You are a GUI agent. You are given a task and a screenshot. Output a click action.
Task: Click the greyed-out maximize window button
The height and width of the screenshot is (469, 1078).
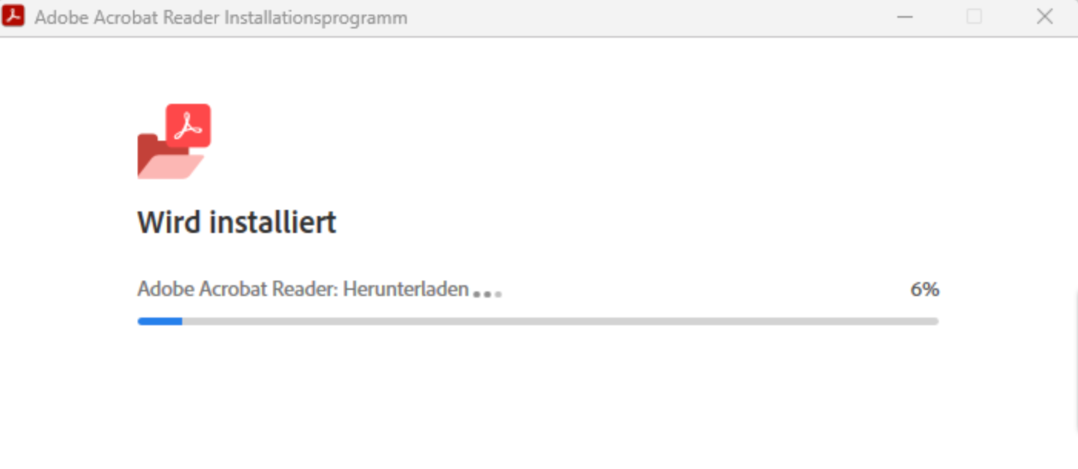tap(974, 16)
